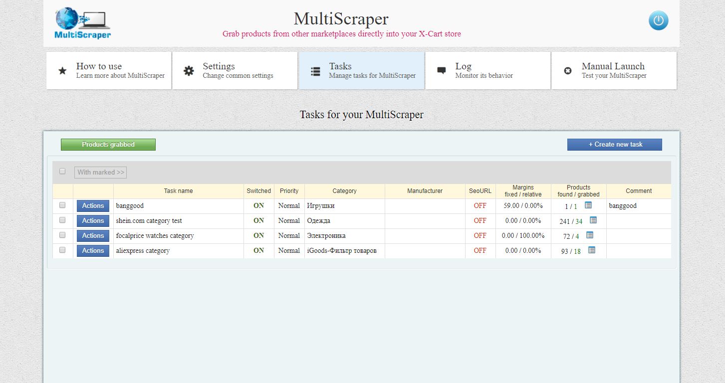
Task: Open product list icon for banggood task
Action: (x=588, y=205)
